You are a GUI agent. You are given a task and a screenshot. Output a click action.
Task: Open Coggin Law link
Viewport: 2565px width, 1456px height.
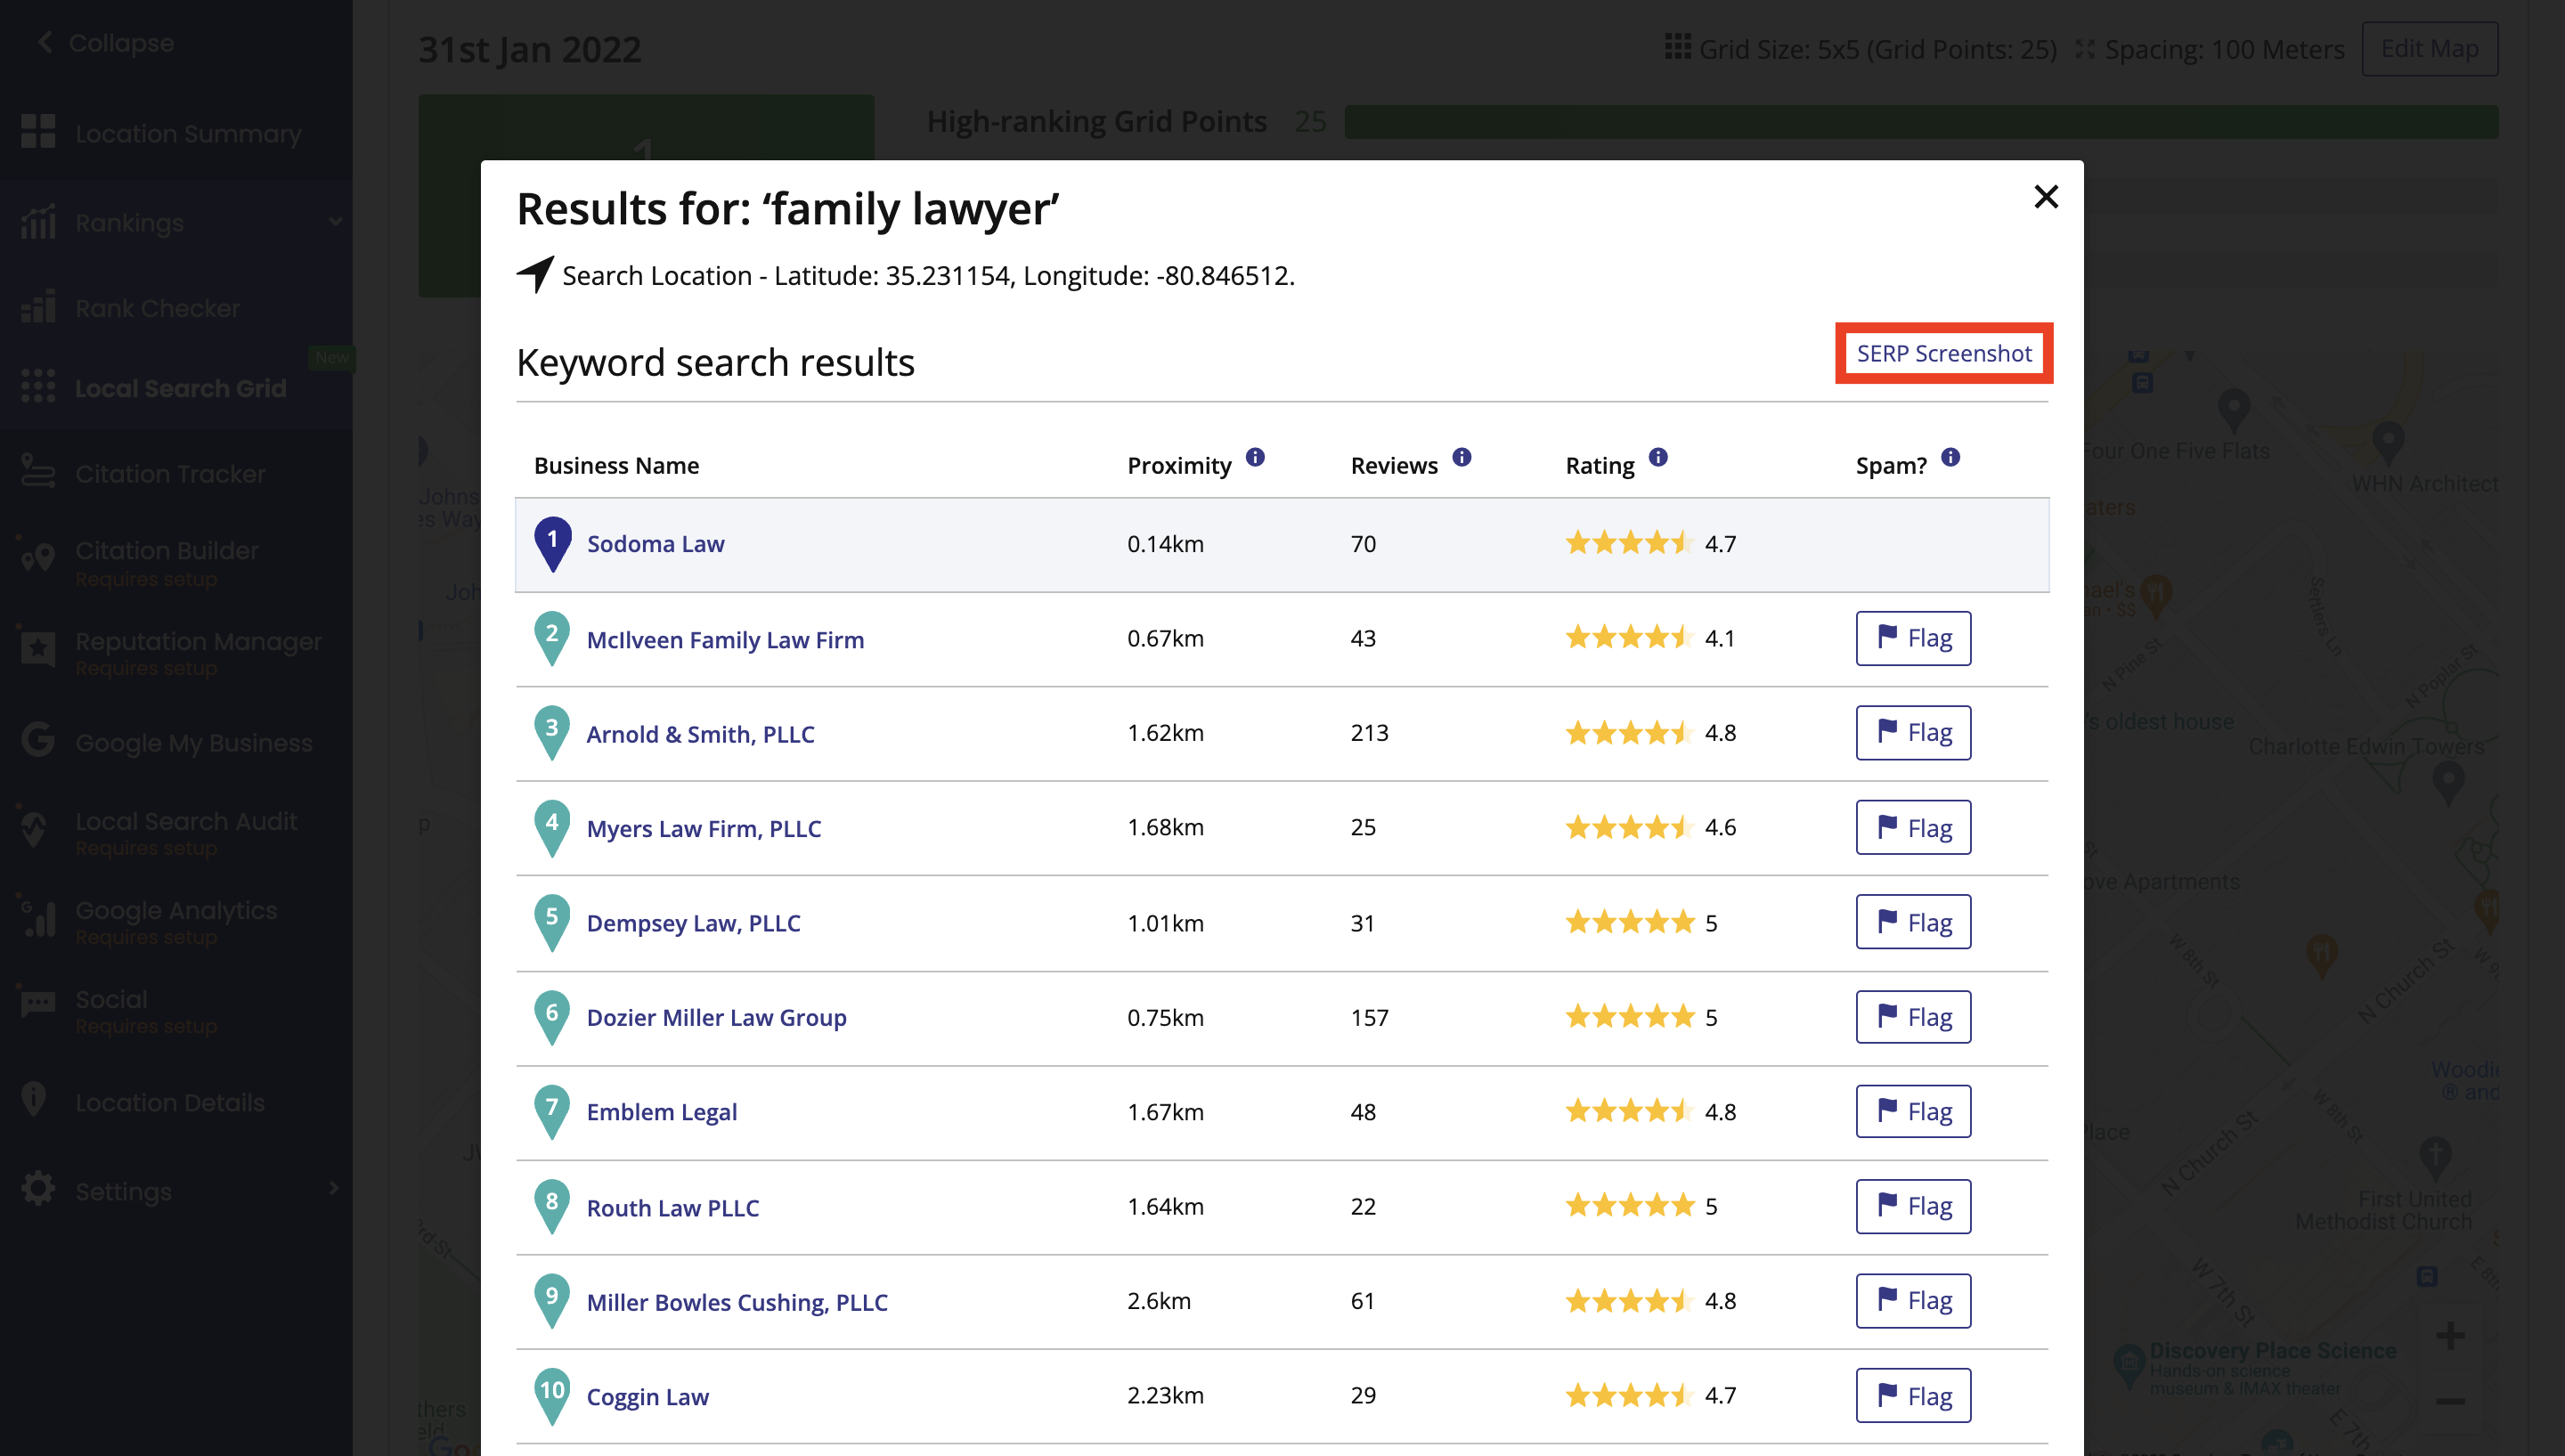647,1397
